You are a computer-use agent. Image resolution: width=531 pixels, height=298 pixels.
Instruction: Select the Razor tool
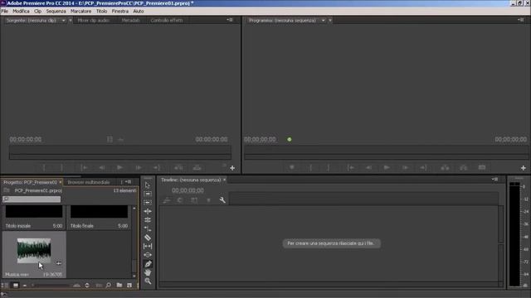coord(148,238)
